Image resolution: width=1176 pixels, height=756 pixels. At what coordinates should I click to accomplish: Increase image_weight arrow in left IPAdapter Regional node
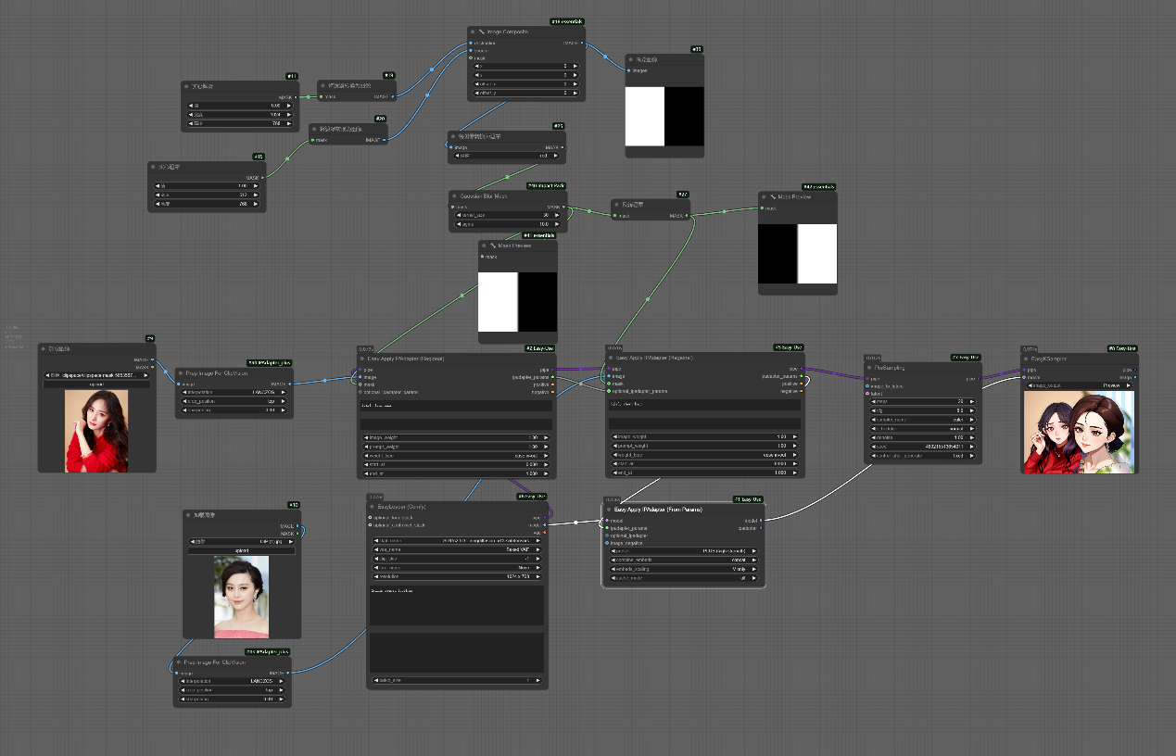click(x=546, y=437)
